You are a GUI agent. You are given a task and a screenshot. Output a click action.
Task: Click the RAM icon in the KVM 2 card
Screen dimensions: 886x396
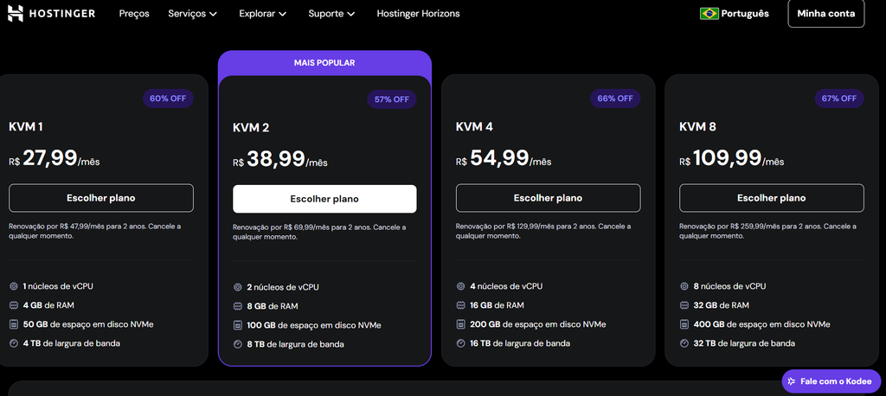tap(237, 307)
